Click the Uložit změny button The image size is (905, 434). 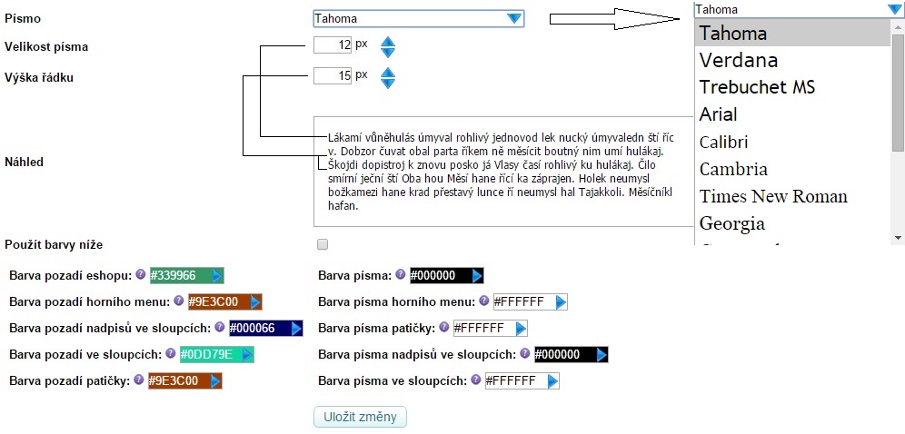360,417
